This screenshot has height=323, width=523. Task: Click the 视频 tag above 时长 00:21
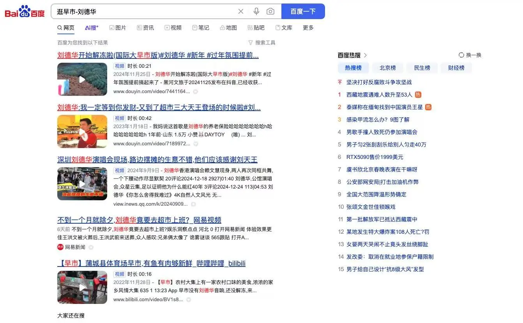click(x=119, y=66)
